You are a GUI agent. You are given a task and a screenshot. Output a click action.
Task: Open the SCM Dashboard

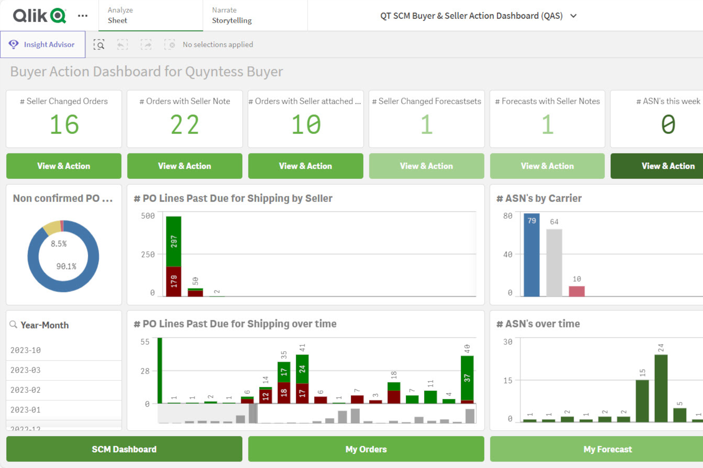click(x=124, y=449)
